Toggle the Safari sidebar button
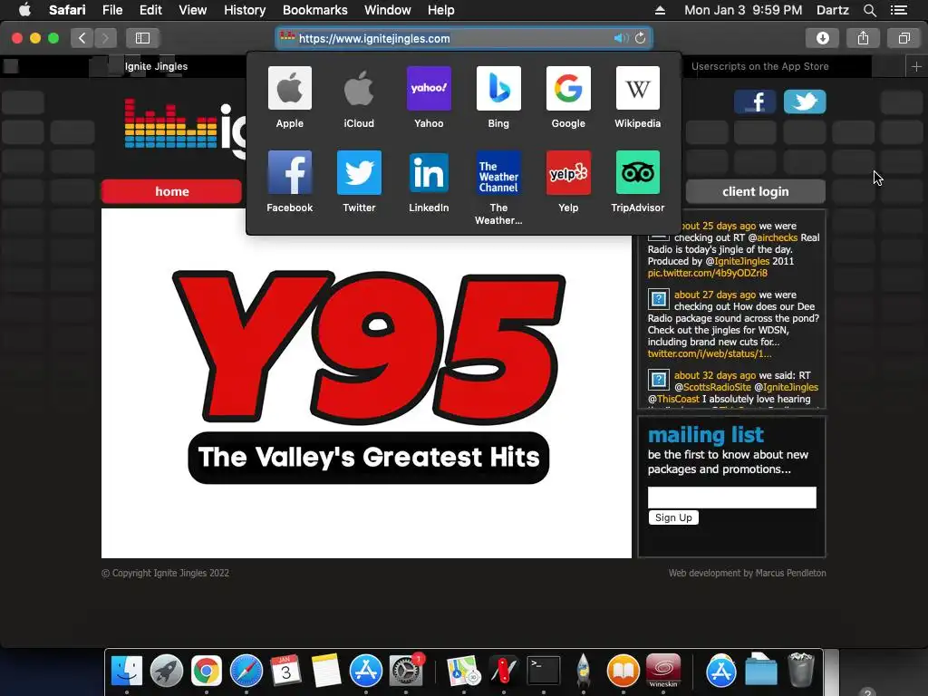928x696 pixels. [x=142, y=38]
